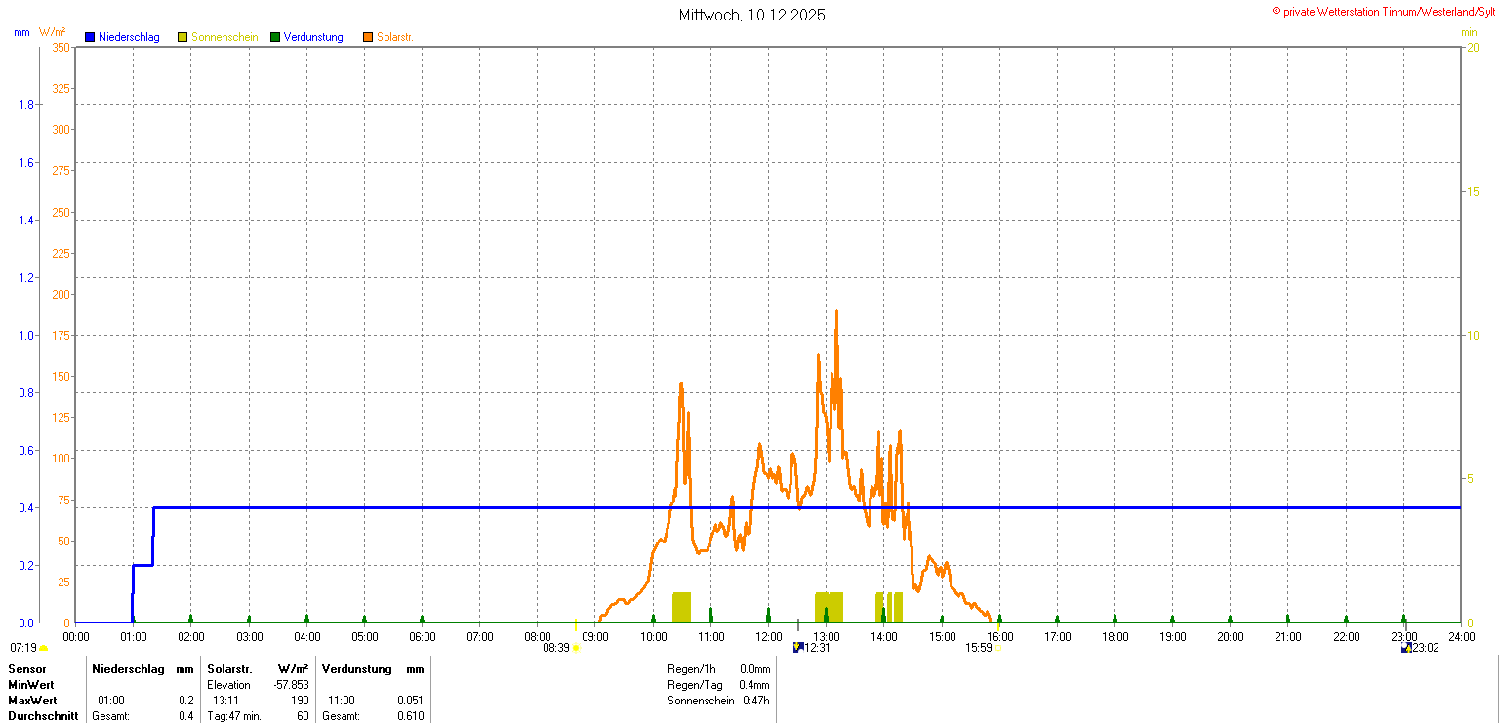Click the Sonnenschein 0:47h summary value
The height and width of the screenshot is (723, 1499).
coord(754,701)
